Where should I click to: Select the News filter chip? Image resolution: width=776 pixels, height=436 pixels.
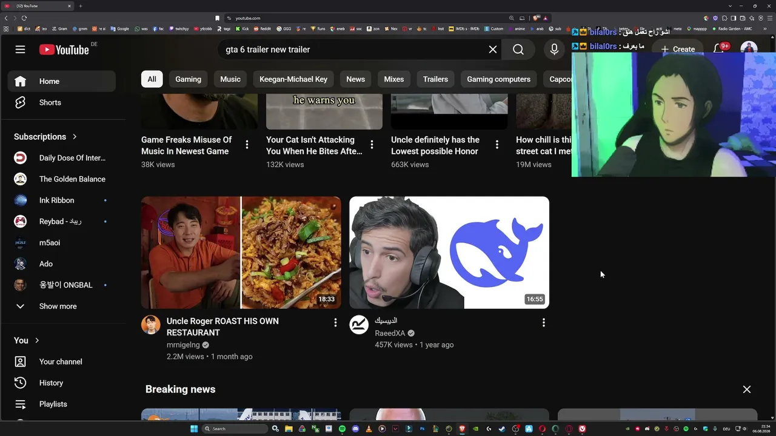coord(356,79)
